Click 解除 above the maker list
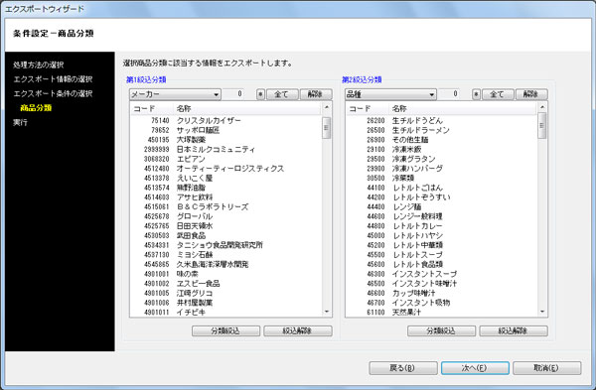The image size is (596, 390). 316,94
